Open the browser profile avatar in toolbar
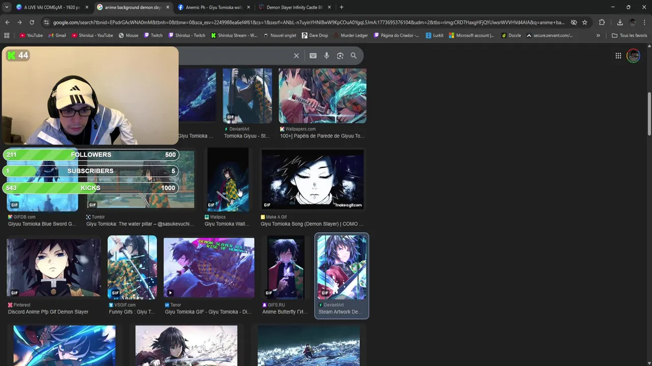Image resolution: width=652 pixels, height=366 pixels. click(633, 22)
